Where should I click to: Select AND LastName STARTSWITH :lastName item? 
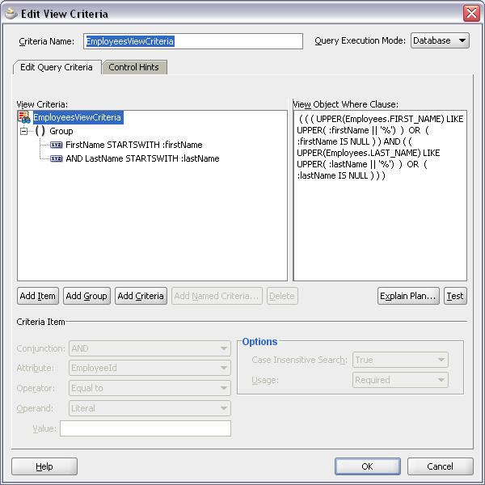tap(142, 158)
